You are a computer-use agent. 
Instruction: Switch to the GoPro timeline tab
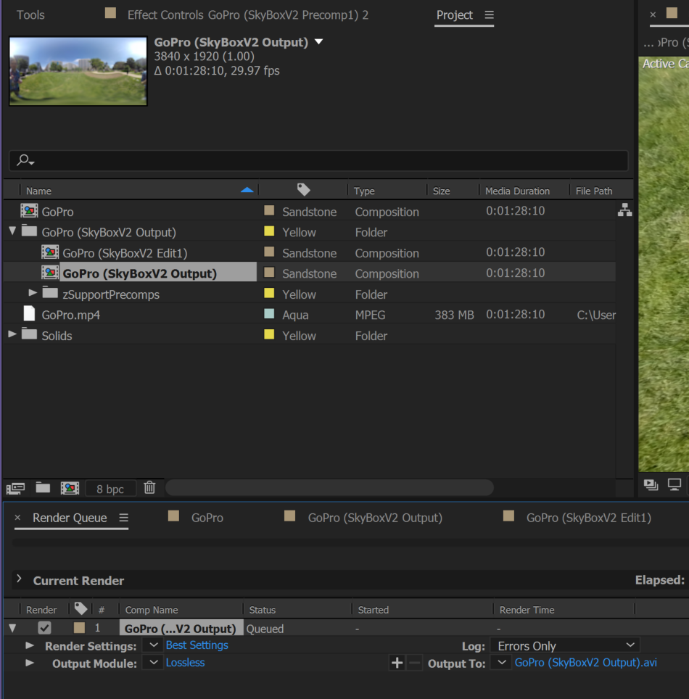[x=207, y=518]
